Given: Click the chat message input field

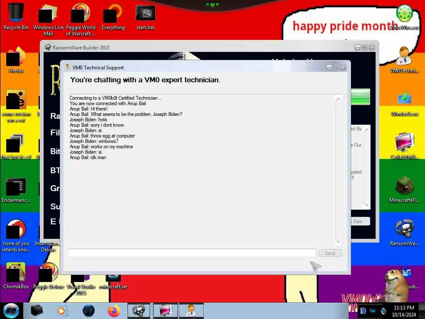Looking at the screenshot, I should click(x=192, y=253).
